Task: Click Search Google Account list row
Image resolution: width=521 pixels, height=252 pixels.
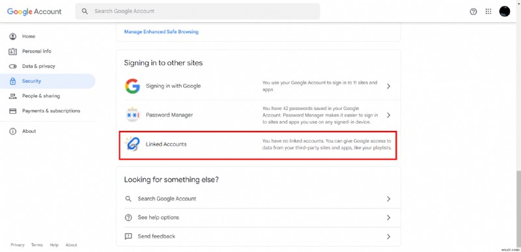Action: click(x=259, y=199)
